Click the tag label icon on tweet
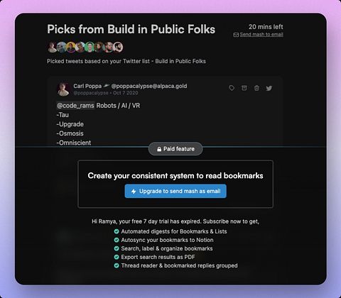The width and height of the screenshot is (341, 298). pyautogui.click(x=232, y=88)
